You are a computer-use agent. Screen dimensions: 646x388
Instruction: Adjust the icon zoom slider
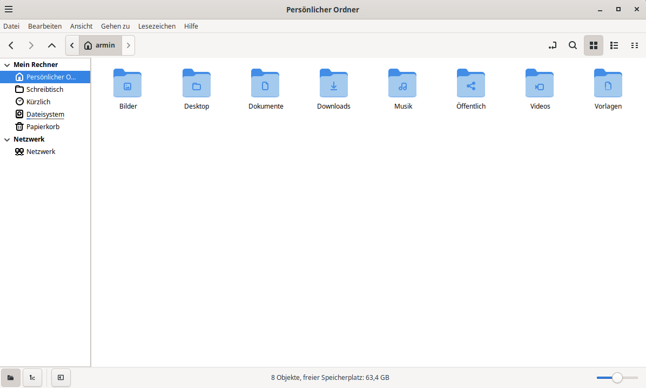click(617, 378)
